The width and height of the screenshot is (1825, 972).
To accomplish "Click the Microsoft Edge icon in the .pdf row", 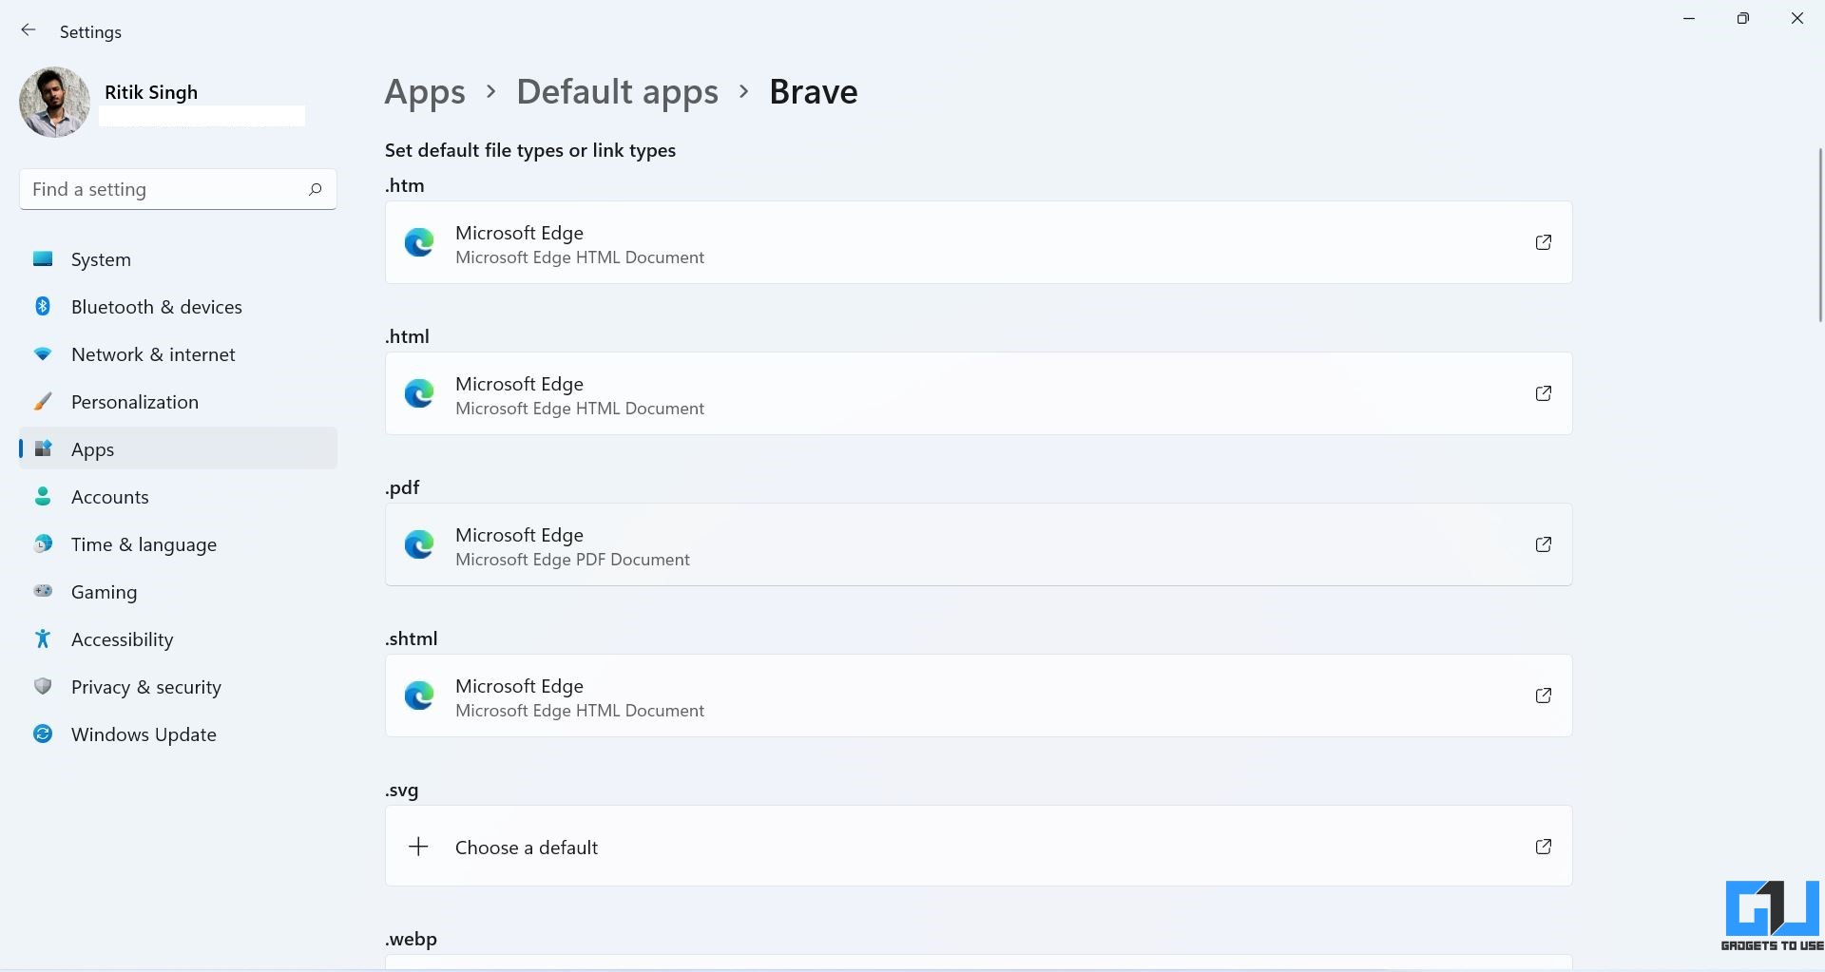I will pyautogui.click(x=419, y=544).
